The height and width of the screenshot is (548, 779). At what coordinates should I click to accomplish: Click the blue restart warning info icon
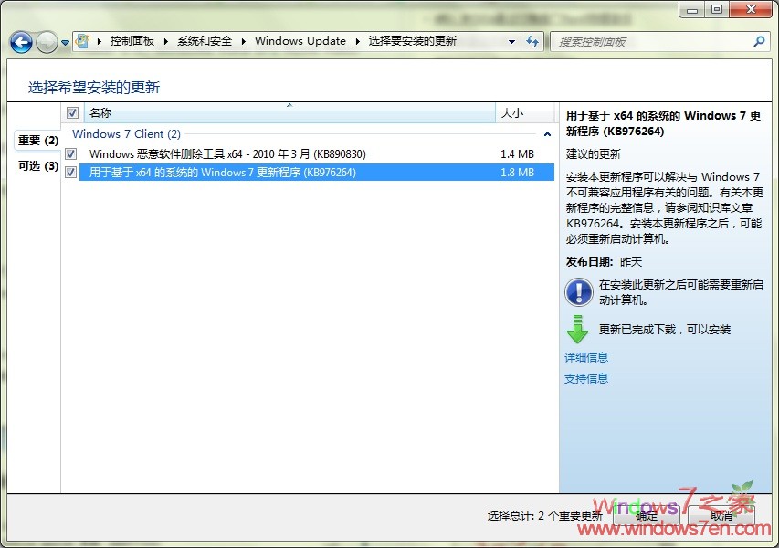[x=577, y=292]
